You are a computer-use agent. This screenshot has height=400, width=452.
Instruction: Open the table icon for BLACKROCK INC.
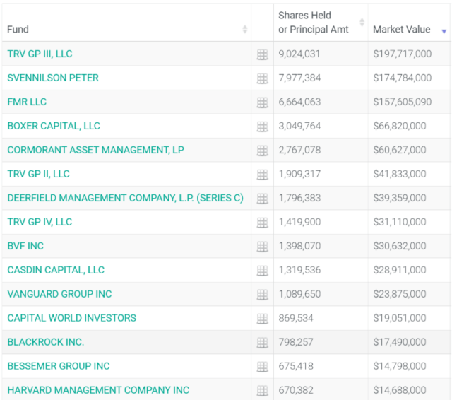pos(262,342)
